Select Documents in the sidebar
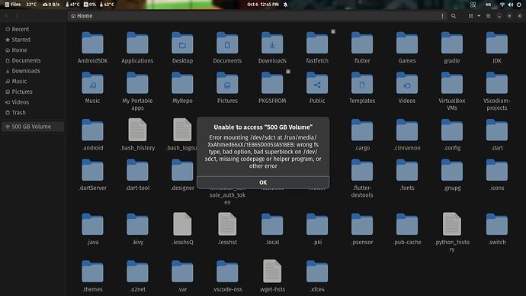Viewport: 526px width, 296px height. pos(33,60)
